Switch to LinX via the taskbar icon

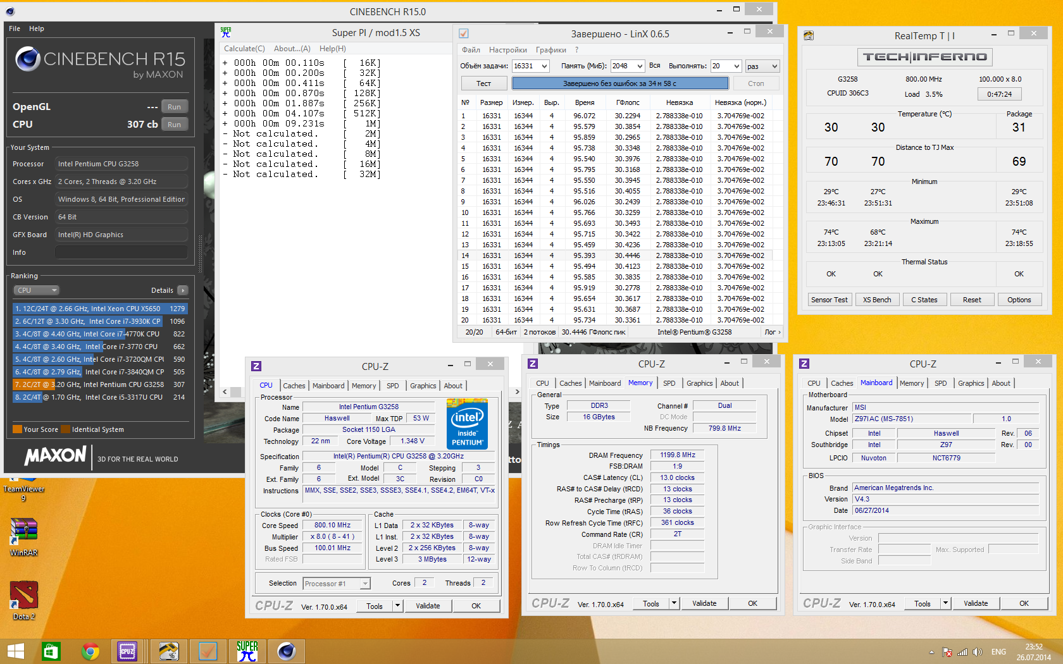[208, 651]
